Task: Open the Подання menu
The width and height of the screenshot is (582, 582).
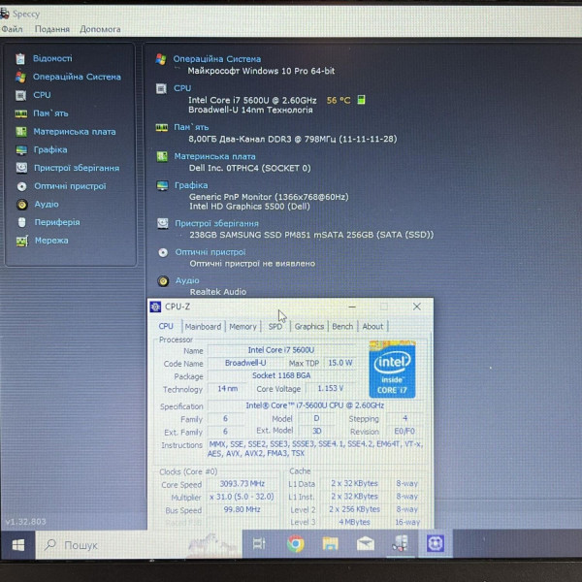Action: tap(52, 29)
